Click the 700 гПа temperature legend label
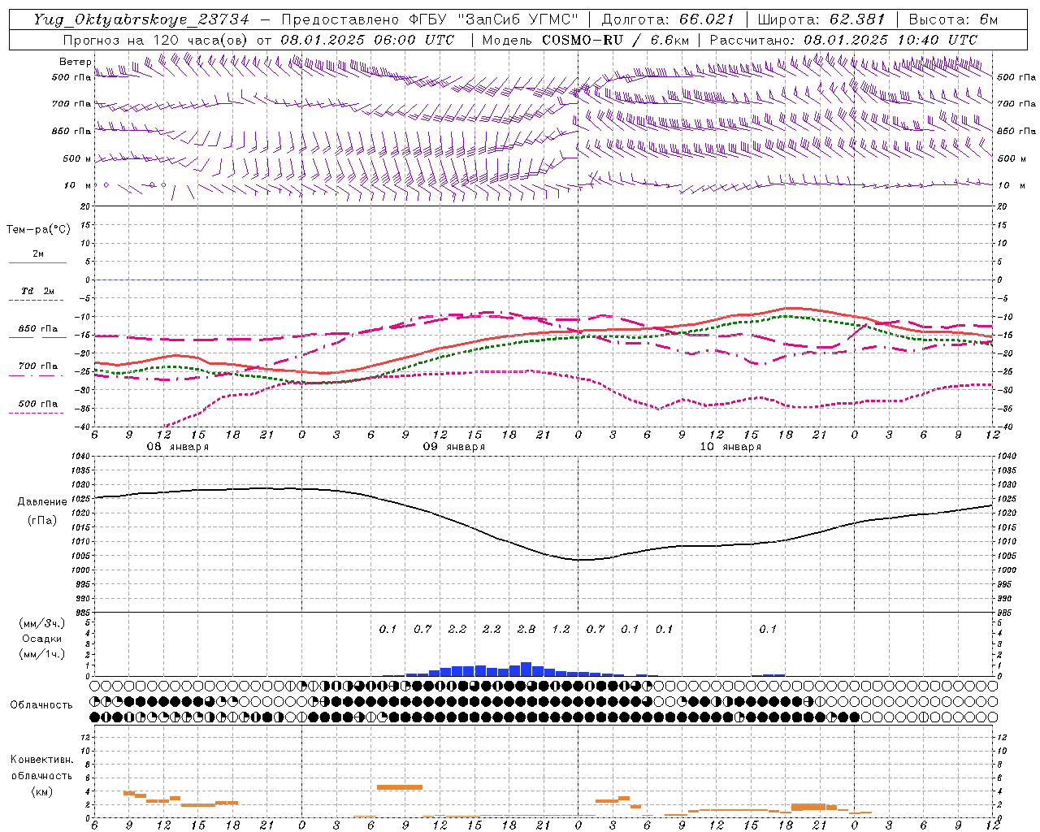The image size is (1040, 832). point(37,366)
